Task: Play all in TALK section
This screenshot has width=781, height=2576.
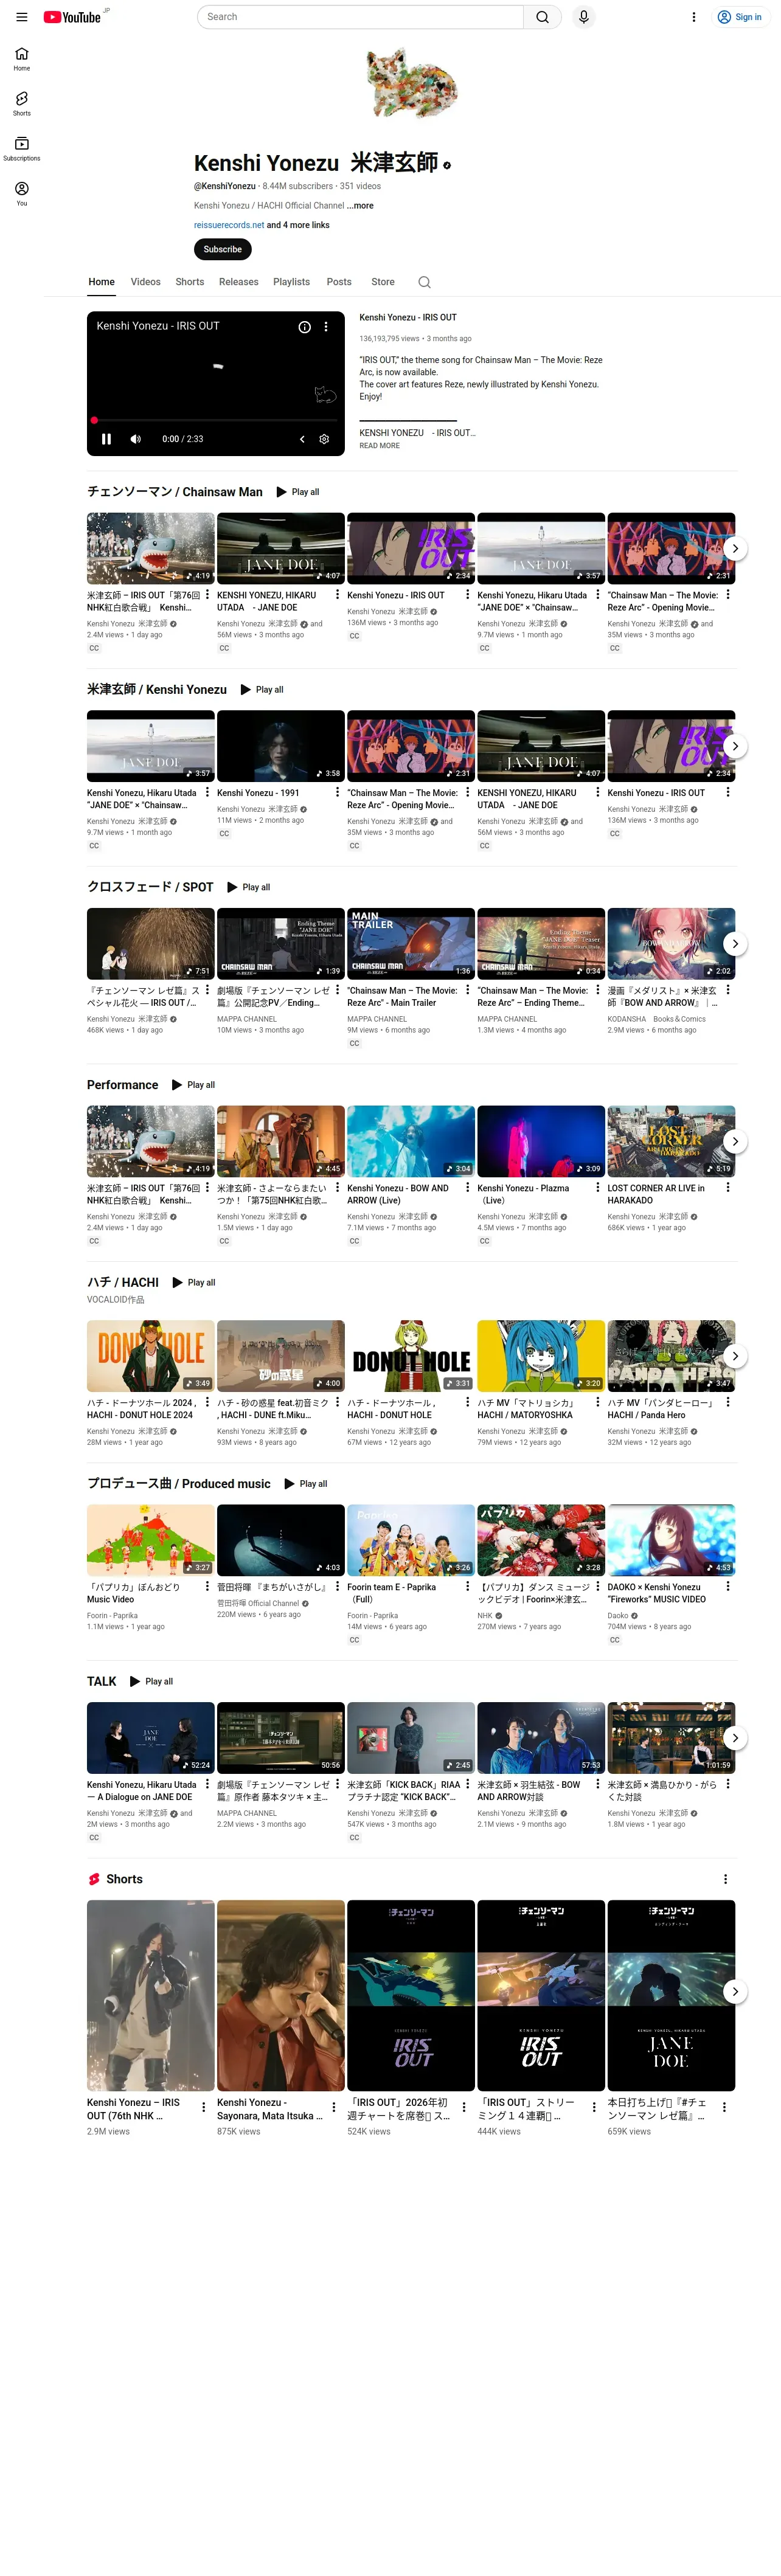Action: click(x=152, y=1682)
